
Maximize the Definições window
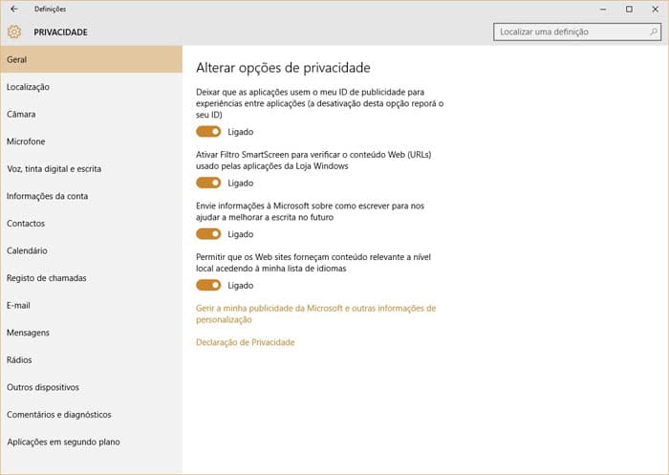629,9
